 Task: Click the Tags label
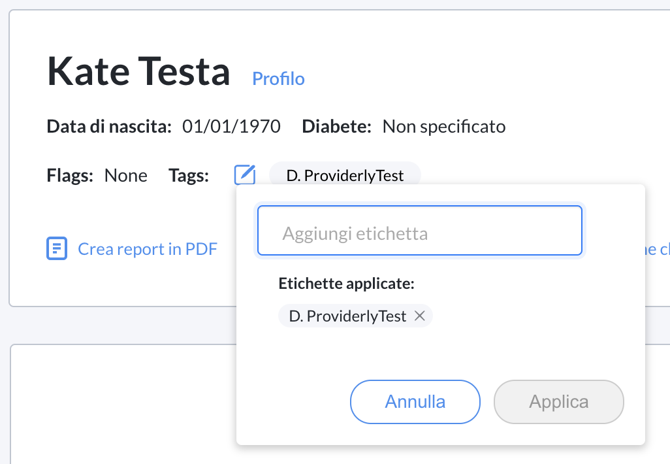(189, 175)
